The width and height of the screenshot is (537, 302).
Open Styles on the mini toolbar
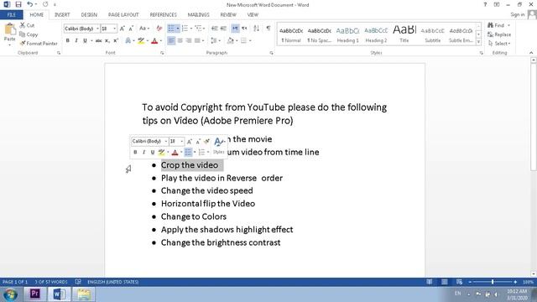click(218, 145)
